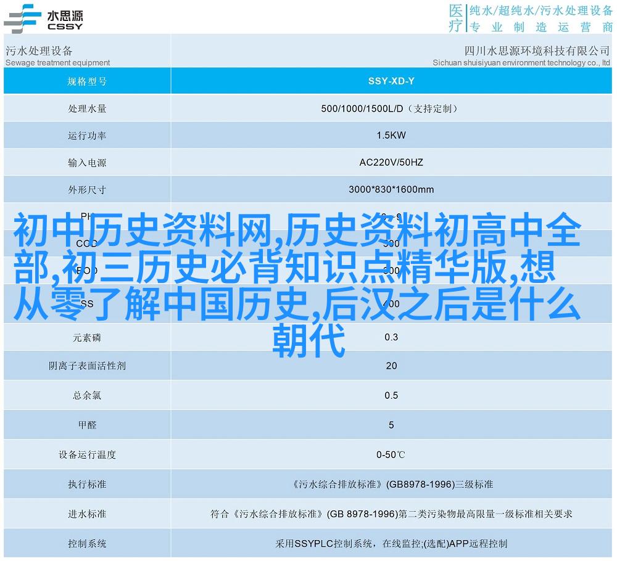
Task: Select the 输入电源 row label
Action: click(88, 162)
